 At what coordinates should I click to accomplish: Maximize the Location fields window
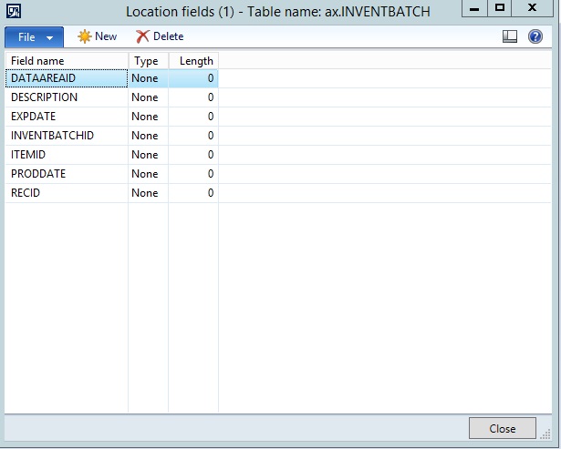pyautogui.click(x=499, y=8)
